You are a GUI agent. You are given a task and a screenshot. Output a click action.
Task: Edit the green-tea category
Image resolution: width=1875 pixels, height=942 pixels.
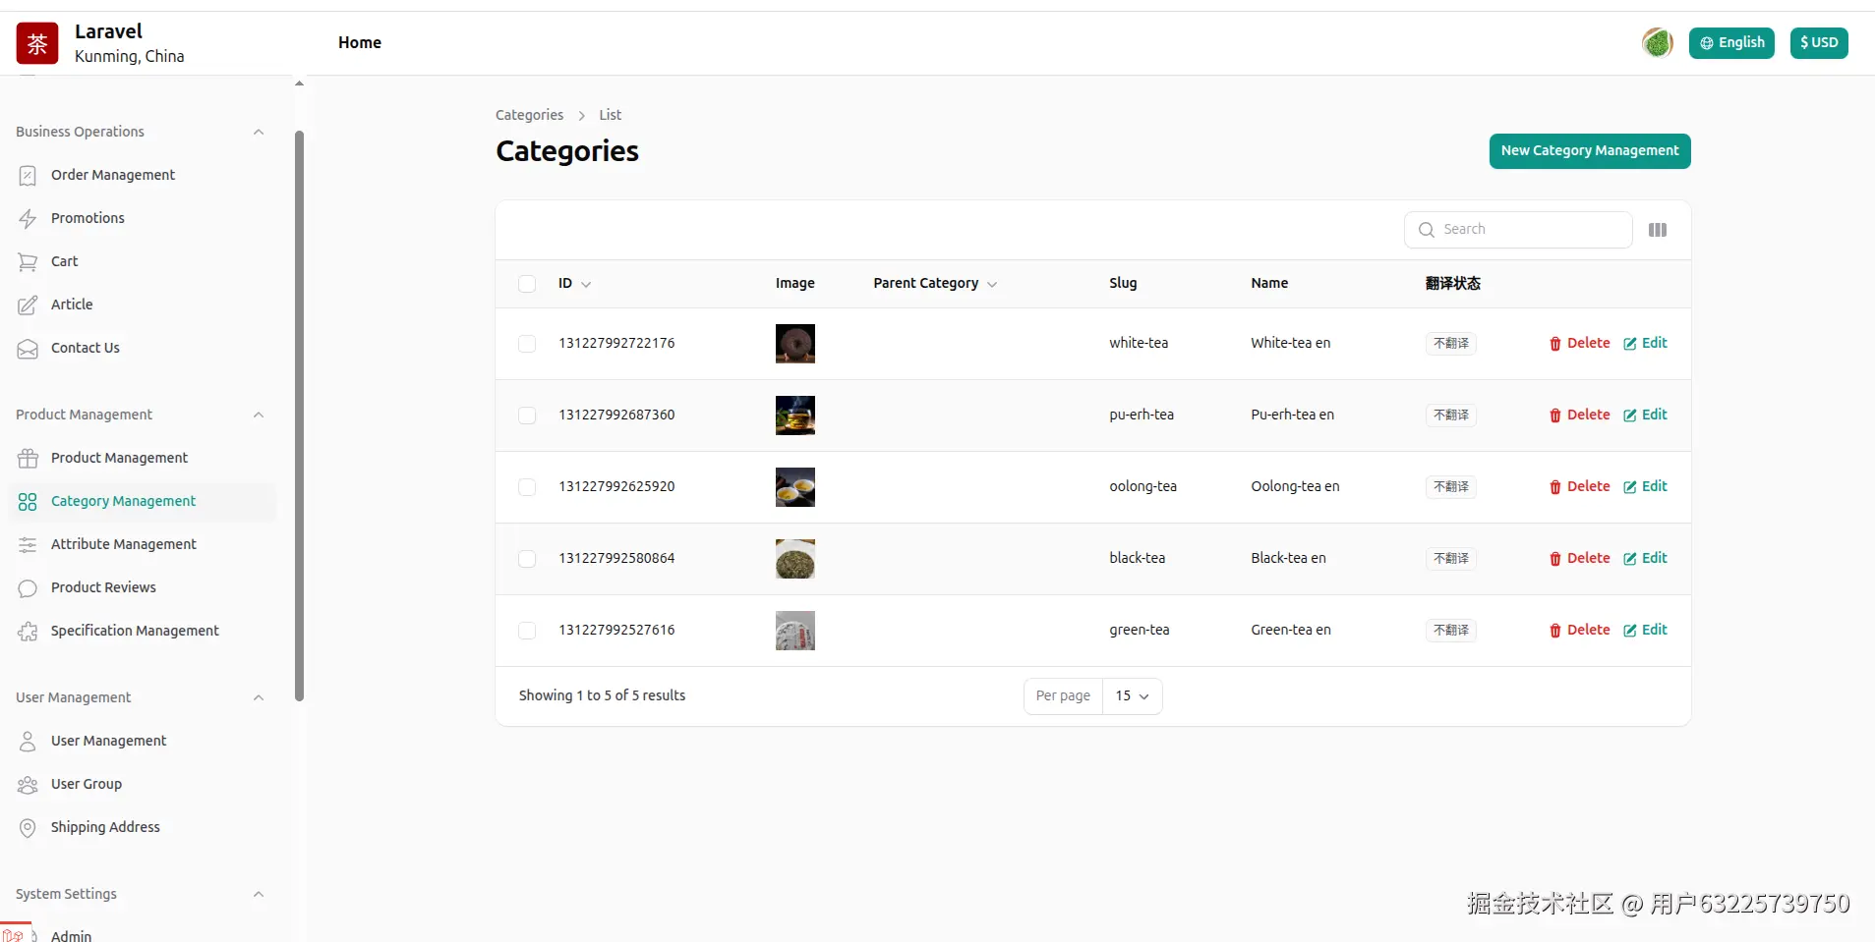(x=1646, y=631)
